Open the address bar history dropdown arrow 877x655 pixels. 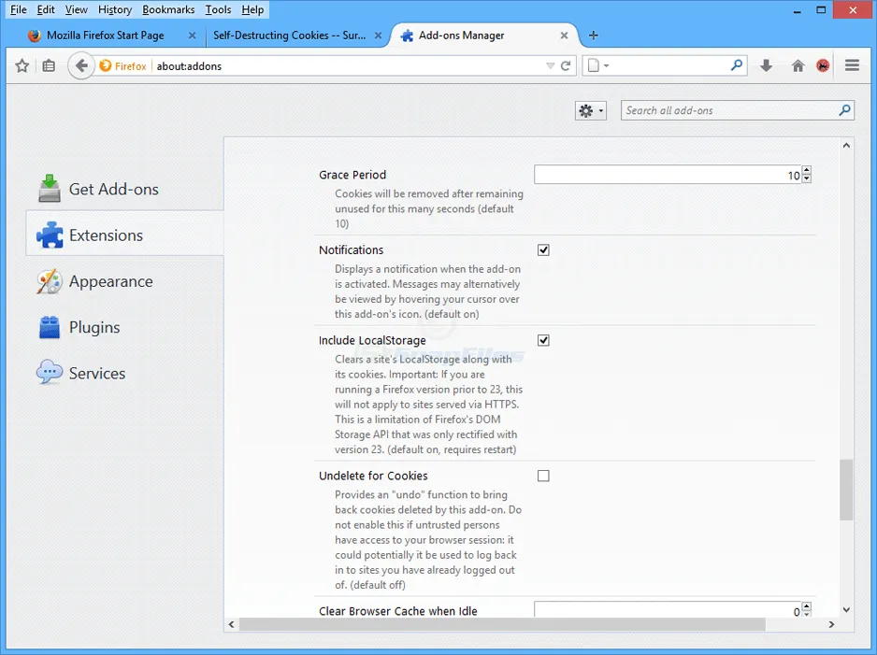tap(551, 66)
